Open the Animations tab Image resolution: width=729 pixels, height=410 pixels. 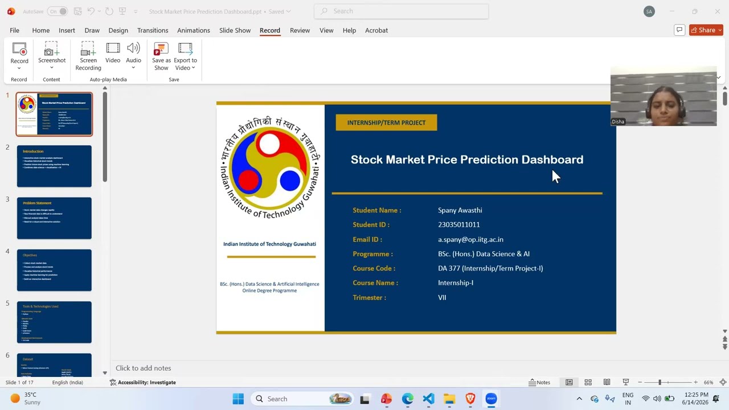coord(194,30)
